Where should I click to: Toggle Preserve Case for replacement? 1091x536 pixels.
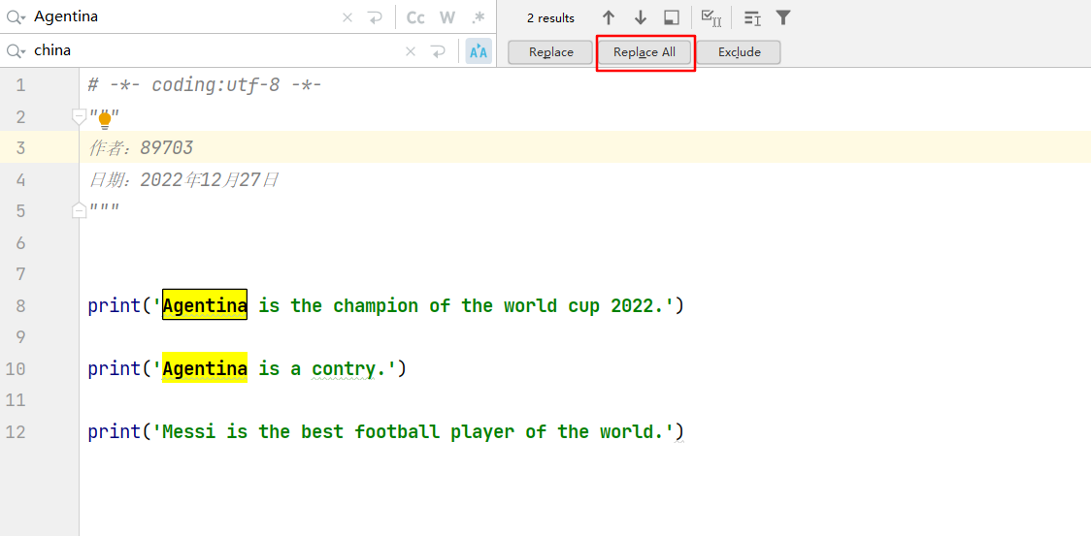[478, 51]
